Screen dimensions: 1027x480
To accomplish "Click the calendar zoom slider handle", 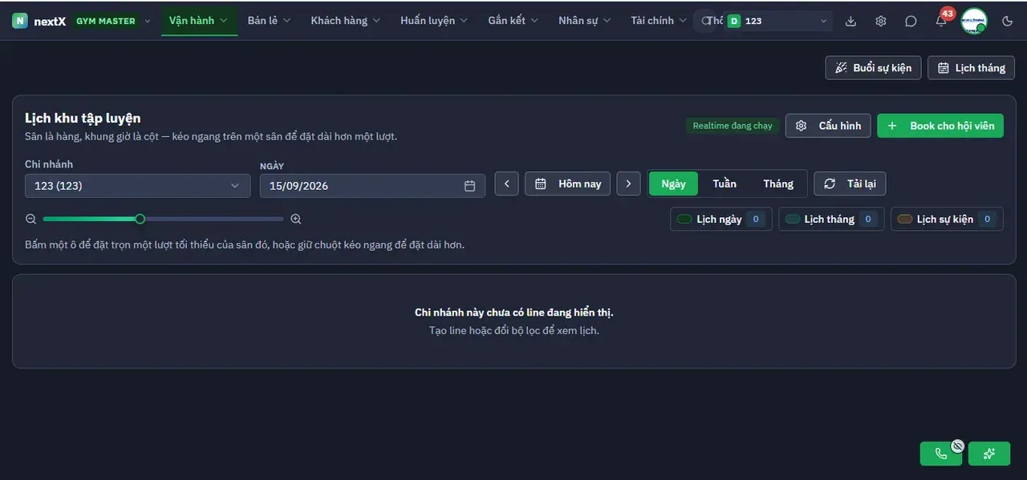I will (140, 219).
